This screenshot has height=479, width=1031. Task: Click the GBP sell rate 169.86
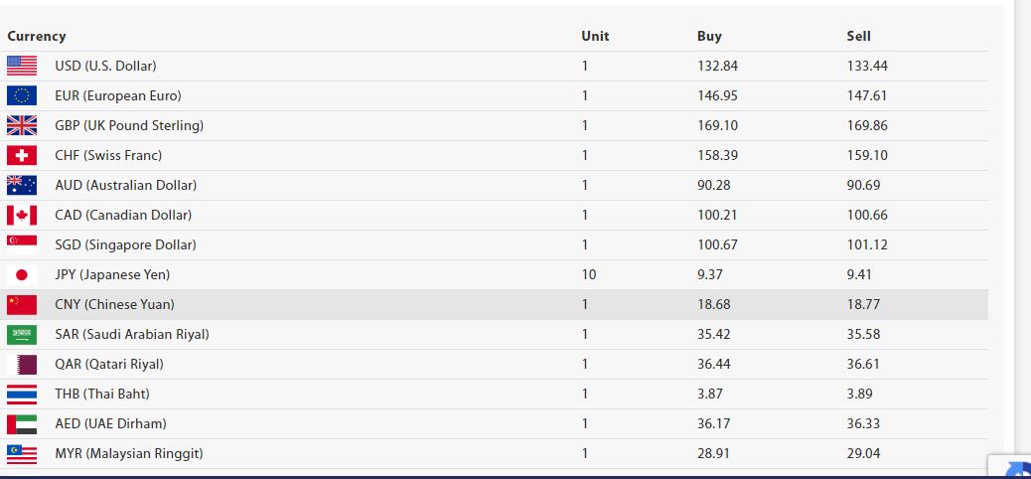click(867, 125)
